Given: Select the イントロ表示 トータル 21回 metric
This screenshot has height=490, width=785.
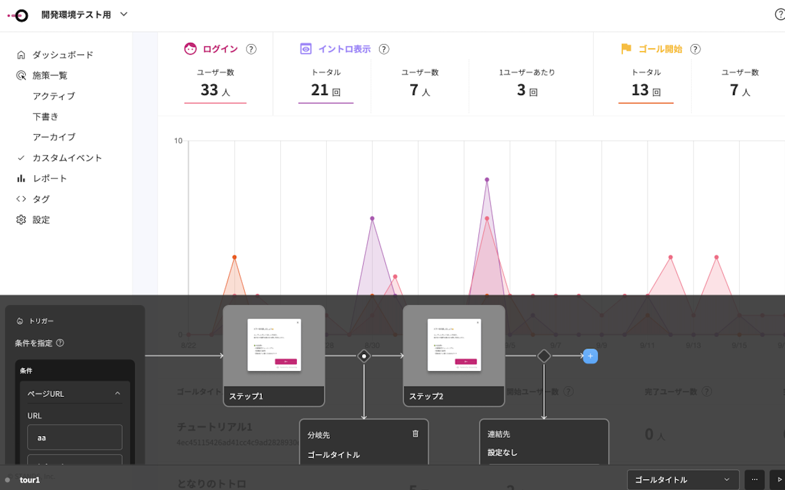Looking at the screenshot, I should tap(326, 85).
